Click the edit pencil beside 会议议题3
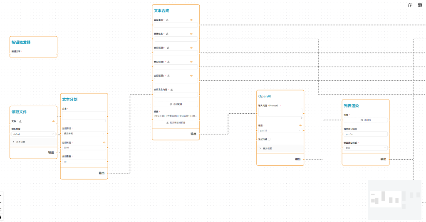The image size is (426, 222). pyautogui.click(x=168, y=75)
